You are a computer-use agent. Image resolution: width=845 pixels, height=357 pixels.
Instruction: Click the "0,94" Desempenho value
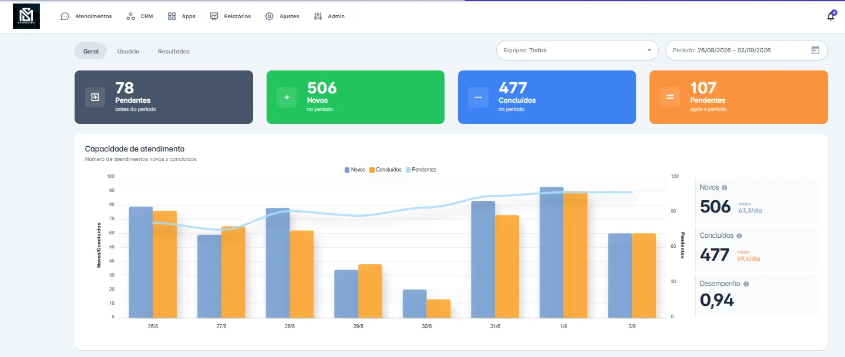point(717,300)
